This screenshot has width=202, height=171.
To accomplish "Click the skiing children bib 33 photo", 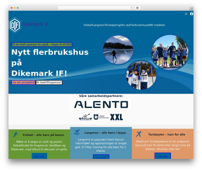I will 141,75.
